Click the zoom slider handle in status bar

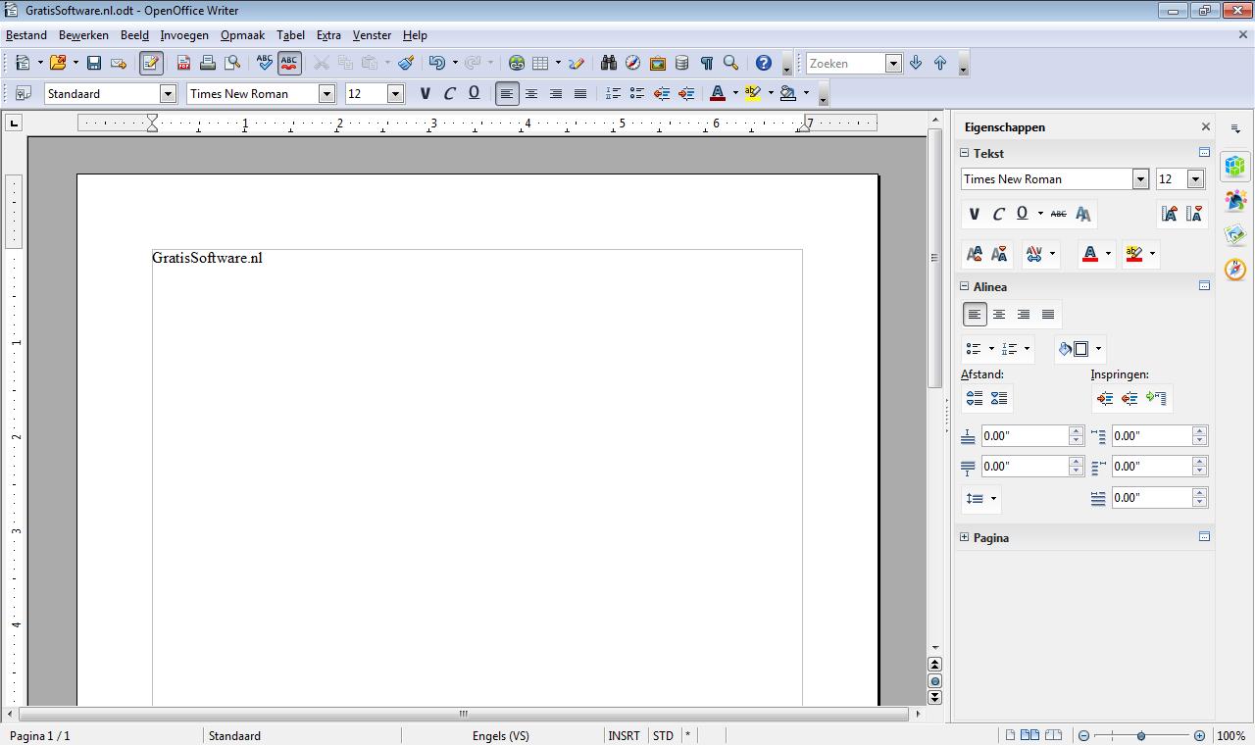1141,735
